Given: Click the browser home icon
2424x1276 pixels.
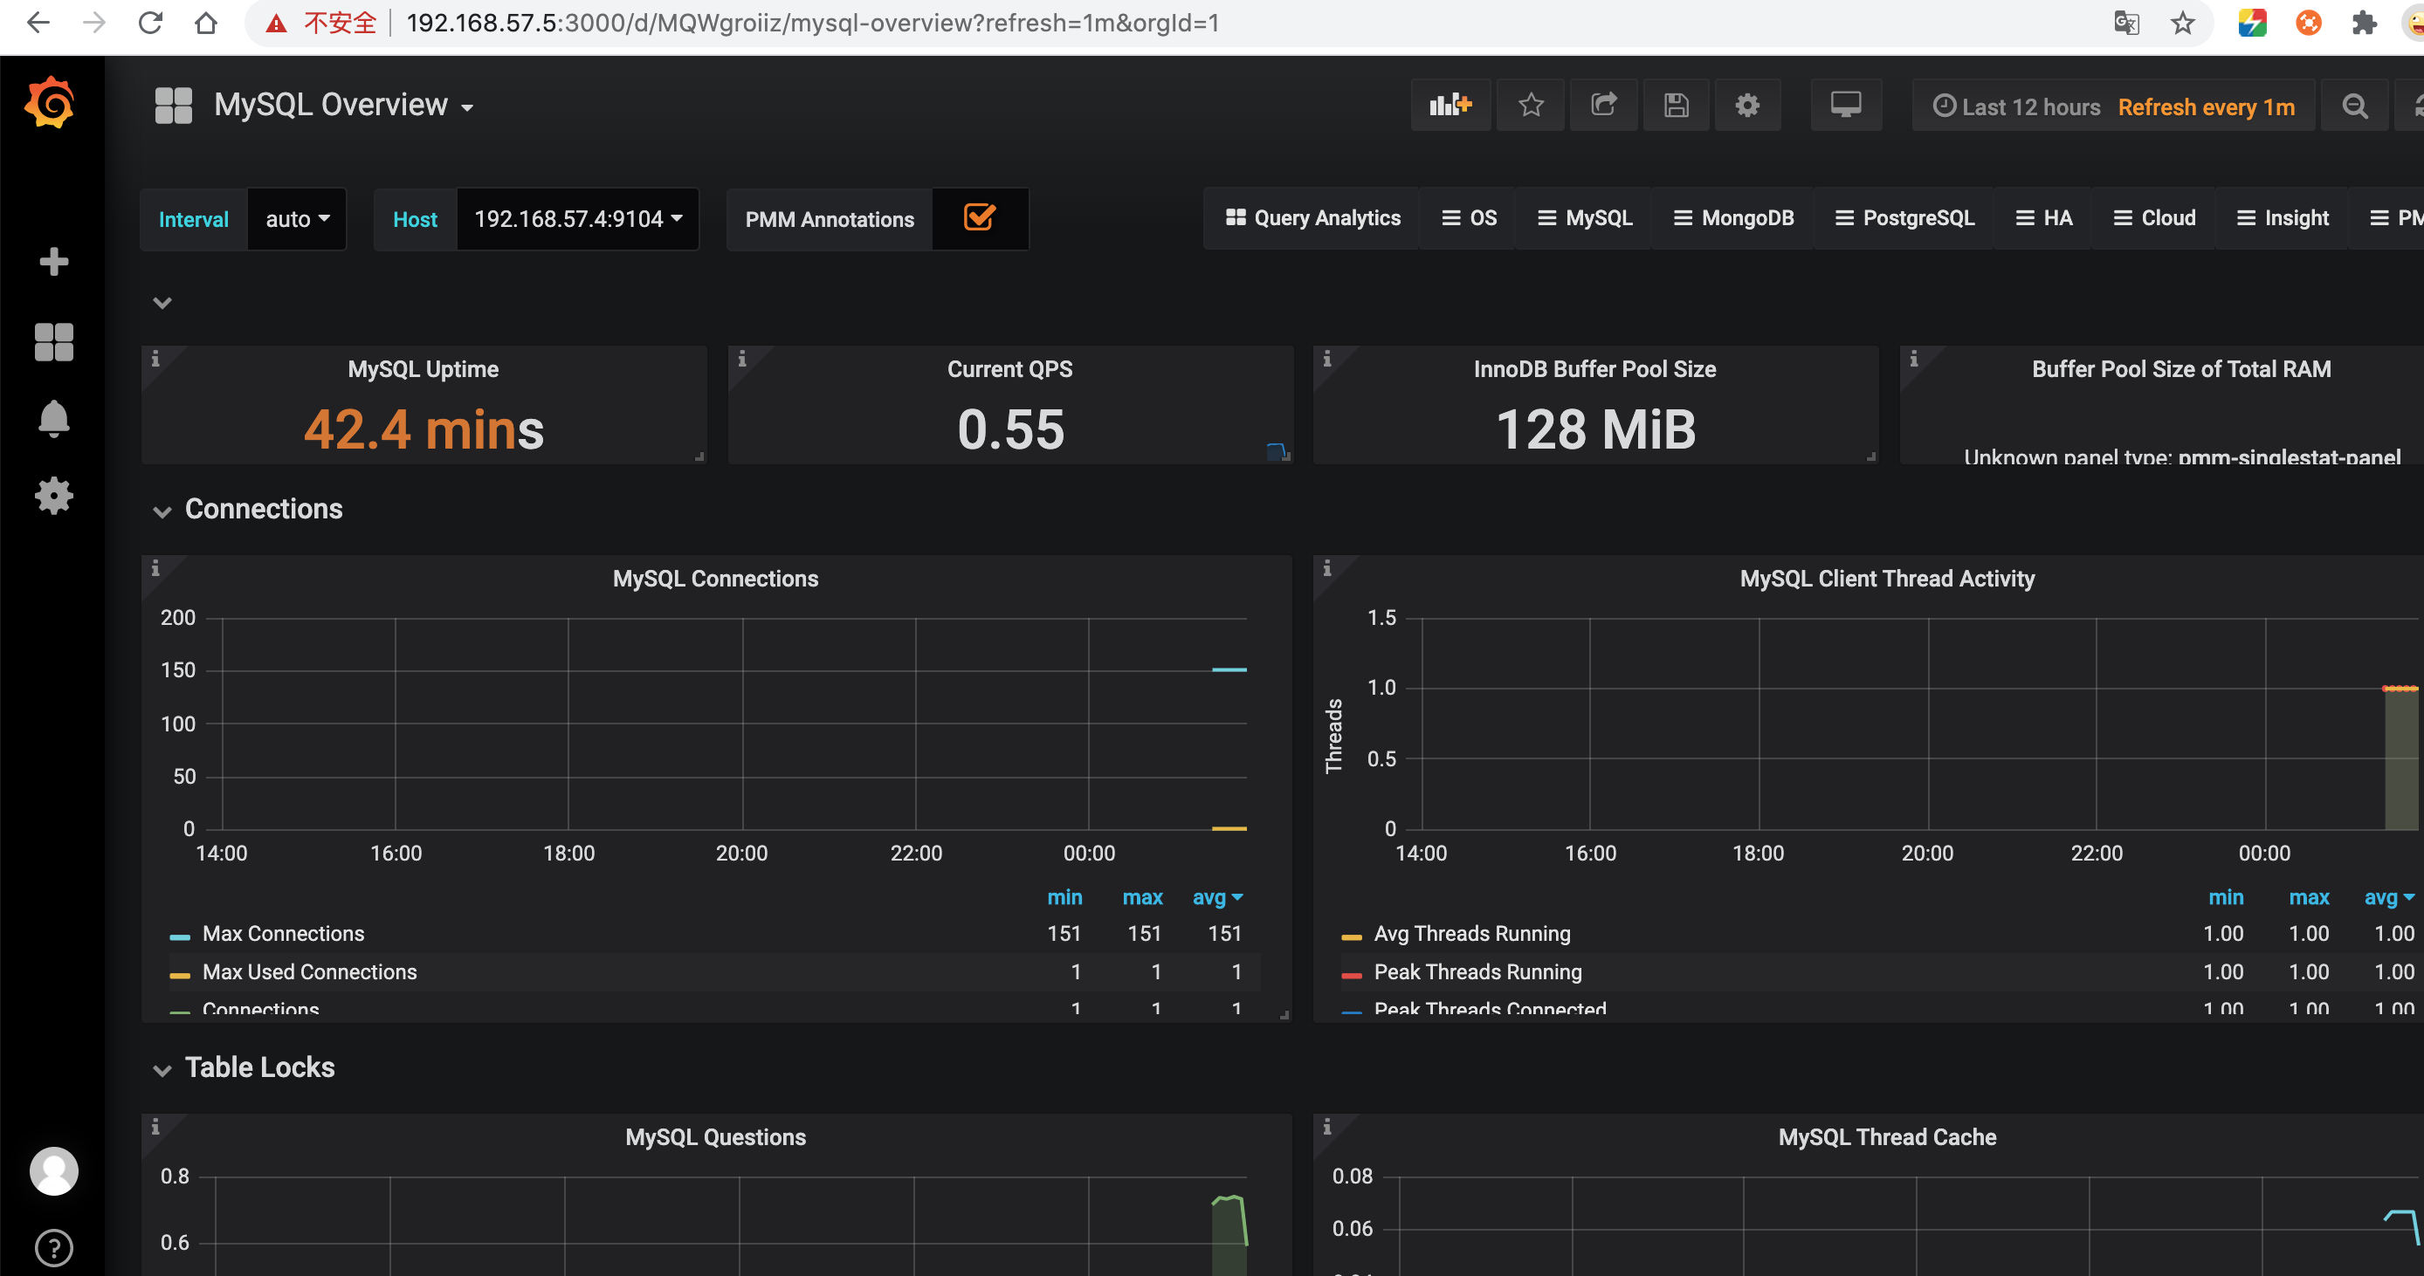Looking at the screenshot, I should coord(206,23).
